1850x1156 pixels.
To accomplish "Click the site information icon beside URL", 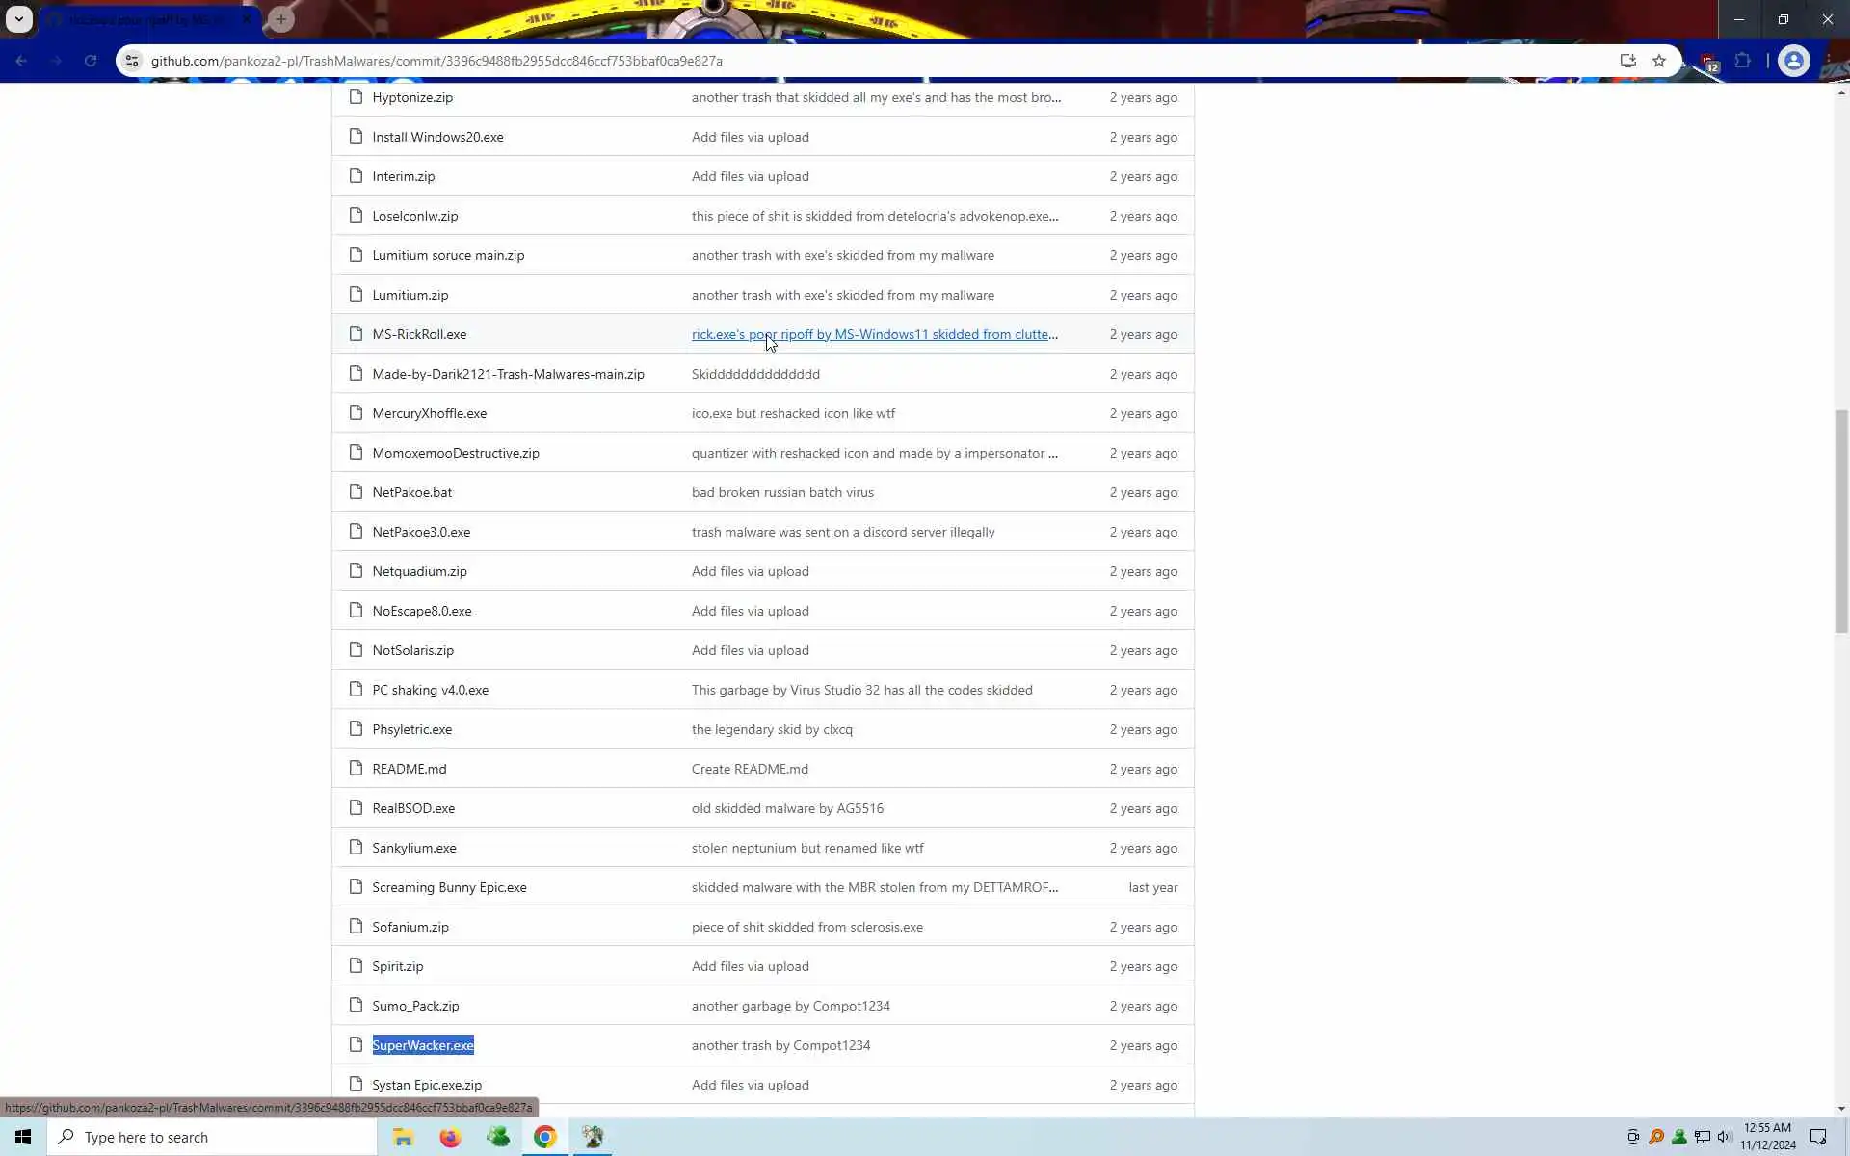I will click(x=132, y=61).
